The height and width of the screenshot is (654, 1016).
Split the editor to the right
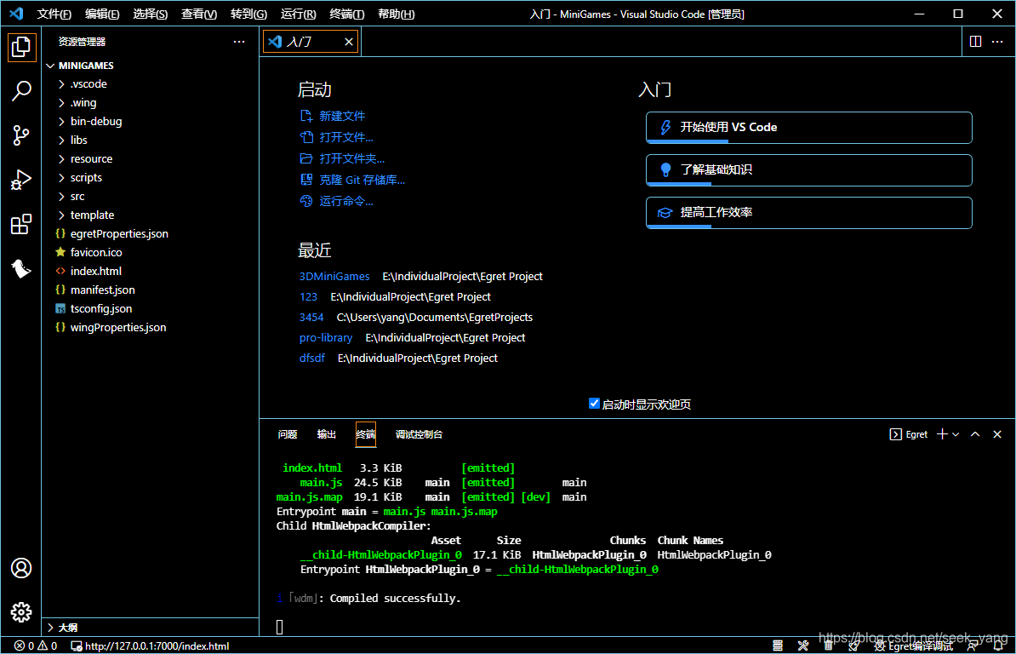[x=975, y=42]
